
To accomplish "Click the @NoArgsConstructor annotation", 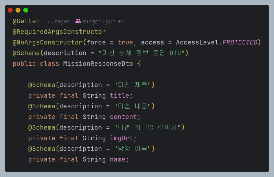I will (x=48, y=43).
